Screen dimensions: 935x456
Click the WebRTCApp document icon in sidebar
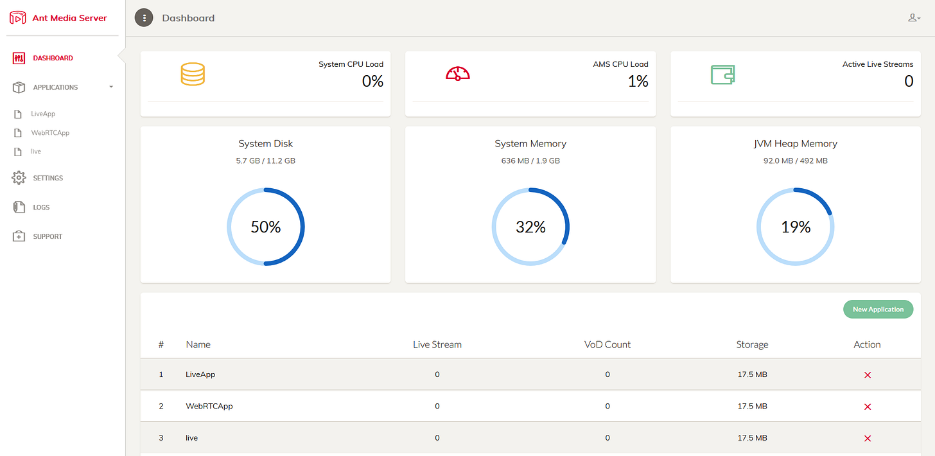point(18,133)
